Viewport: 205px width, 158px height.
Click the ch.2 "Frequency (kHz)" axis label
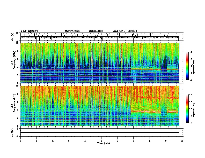coord(14,103)
